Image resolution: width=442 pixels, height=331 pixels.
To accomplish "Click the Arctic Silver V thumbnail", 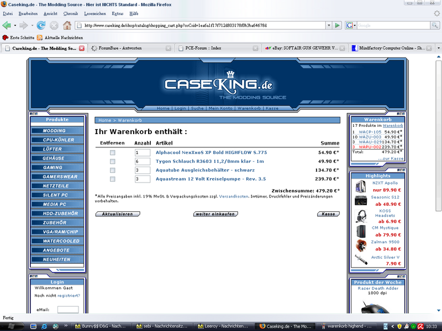I will tap(361, 259).
